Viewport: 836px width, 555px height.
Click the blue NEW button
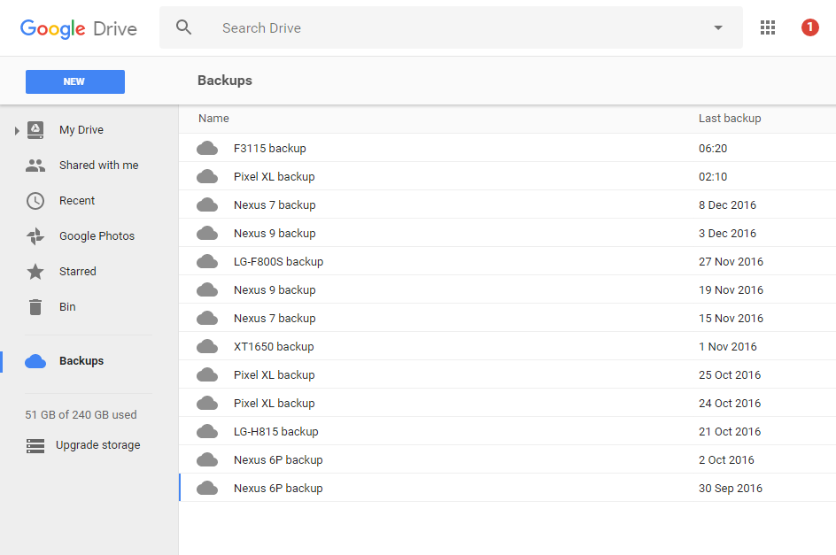coord(75,81)
